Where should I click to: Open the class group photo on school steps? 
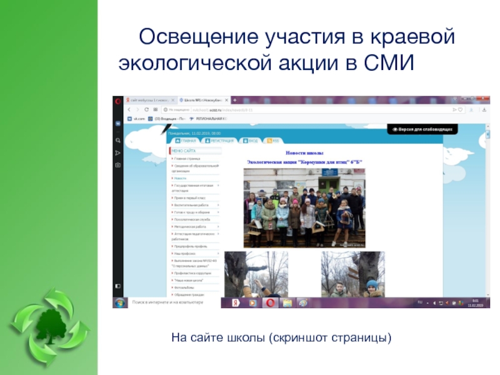click(304, 208)
